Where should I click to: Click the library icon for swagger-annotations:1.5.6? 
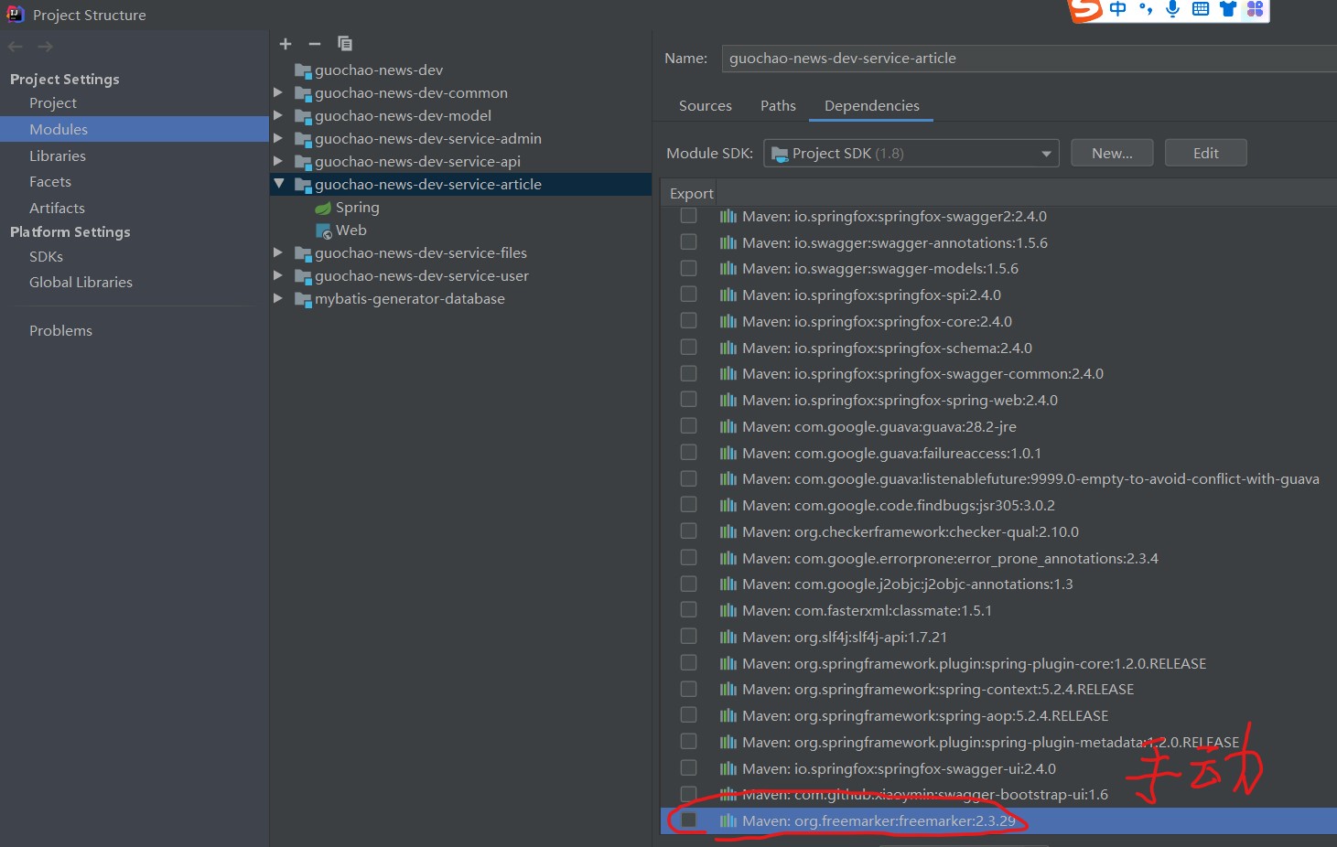728,242
